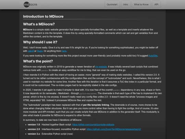Click the 'version 1.0' list item label

point(34,125)
